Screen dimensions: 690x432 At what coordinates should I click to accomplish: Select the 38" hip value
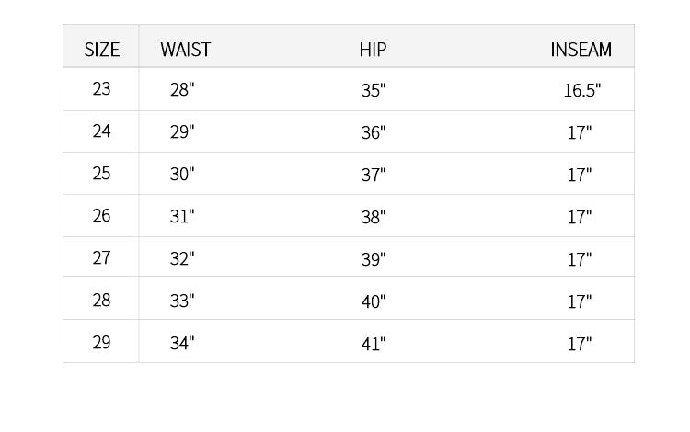374,217
